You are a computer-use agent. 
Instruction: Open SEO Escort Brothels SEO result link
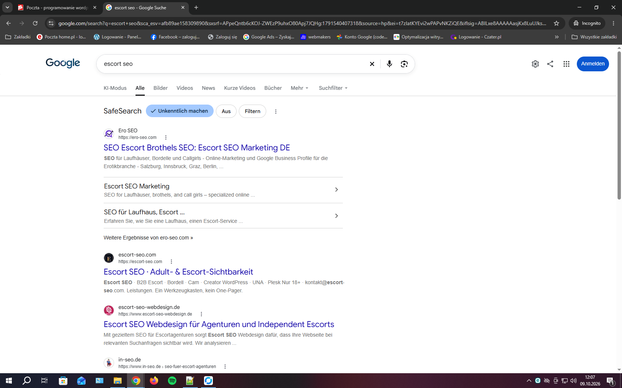[x=197, y=148]
